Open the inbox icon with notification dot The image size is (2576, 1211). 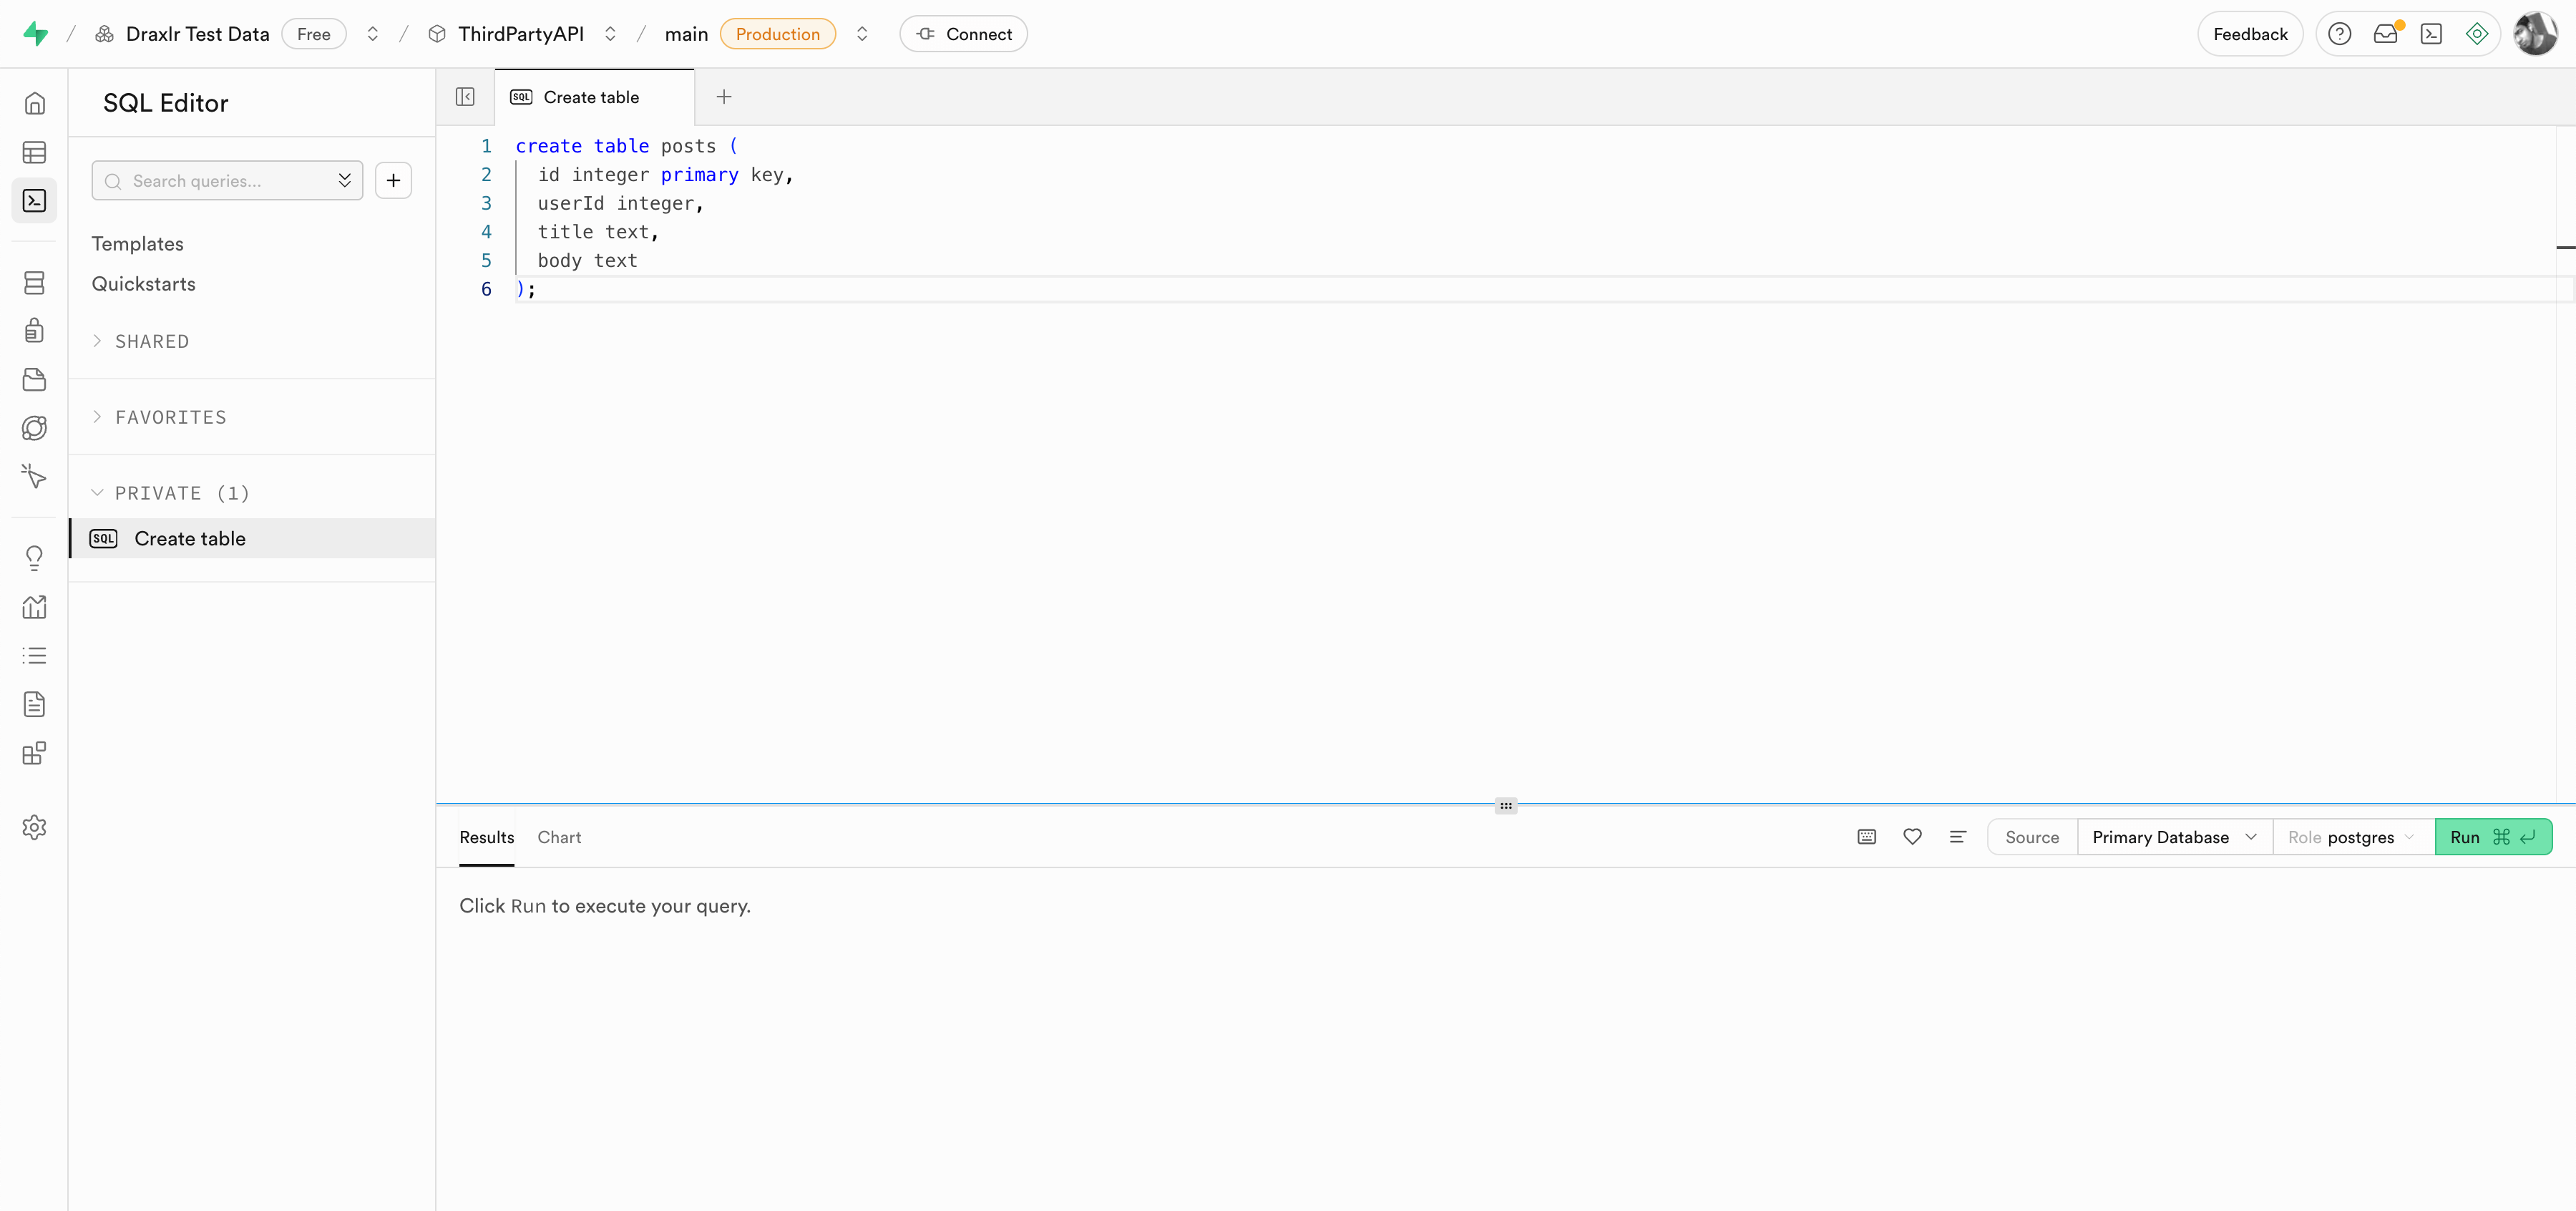(x=2386, y=33)
